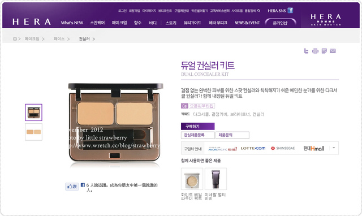Share product via Twitter icon
The width and height of the screenshot is (362, 216).
click(306, 51)
